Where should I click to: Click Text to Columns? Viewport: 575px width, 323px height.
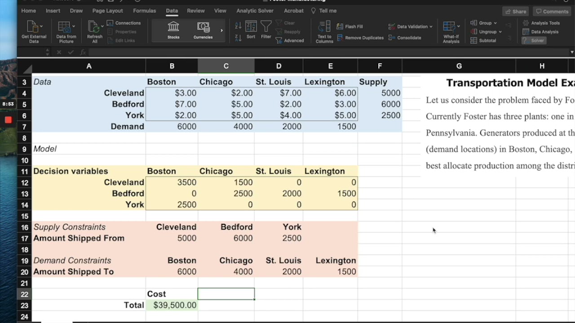pyautogui.click(x=324, y=32)
